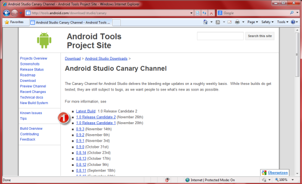Viewport: 302px width, 184px height.
Task: Select the Android Studio Canary Channel tab
Action: 70,22
